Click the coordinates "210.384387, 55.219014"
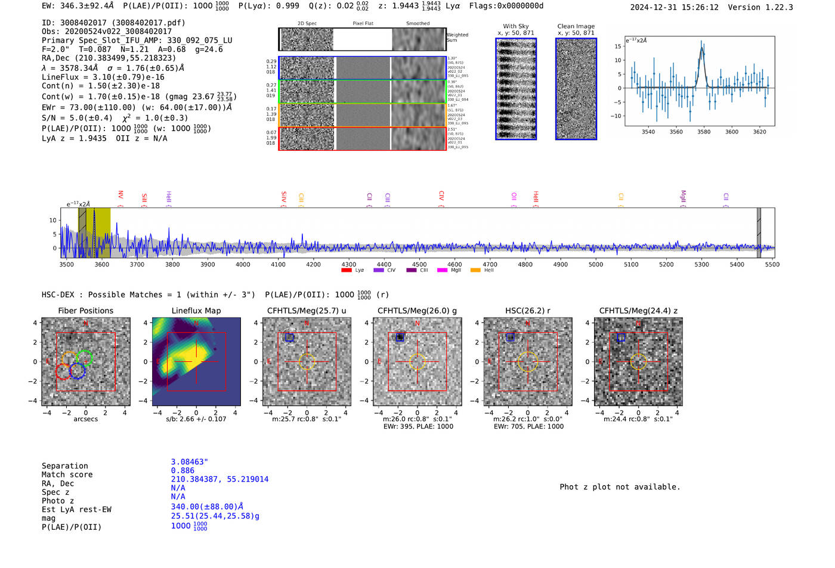835x568 pixels. 219,479
